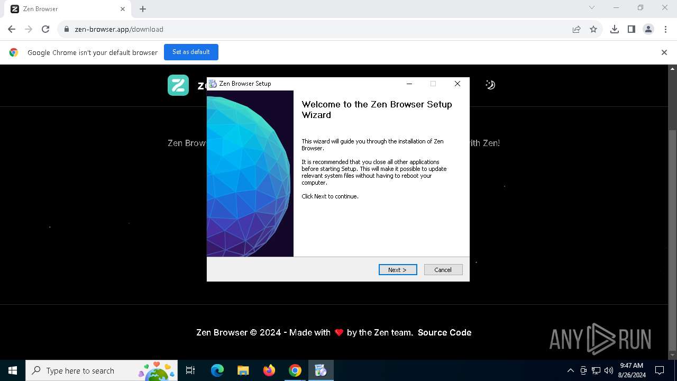
Task: Launch Microsoft Edge from taskbar
Action: 217,370
